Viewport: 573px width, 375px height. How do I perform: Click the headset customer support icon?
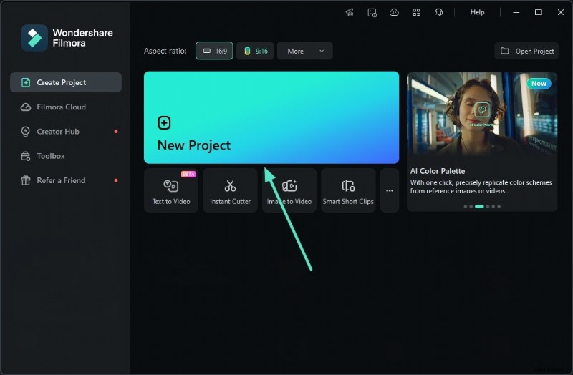coord(438,12)
